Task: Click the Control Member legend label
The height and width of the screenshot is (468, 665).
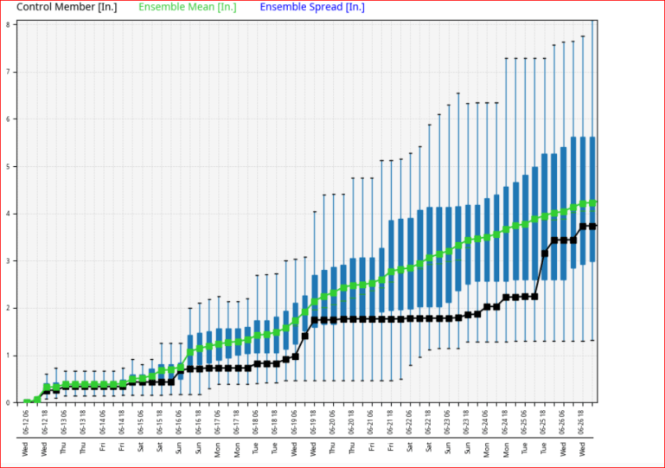Action: (61, 8)
